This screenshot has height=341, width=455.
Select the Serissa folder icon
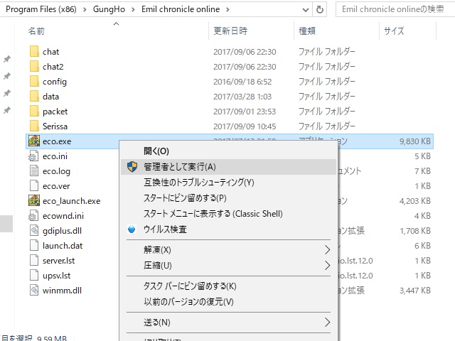(x=34, y=126)
